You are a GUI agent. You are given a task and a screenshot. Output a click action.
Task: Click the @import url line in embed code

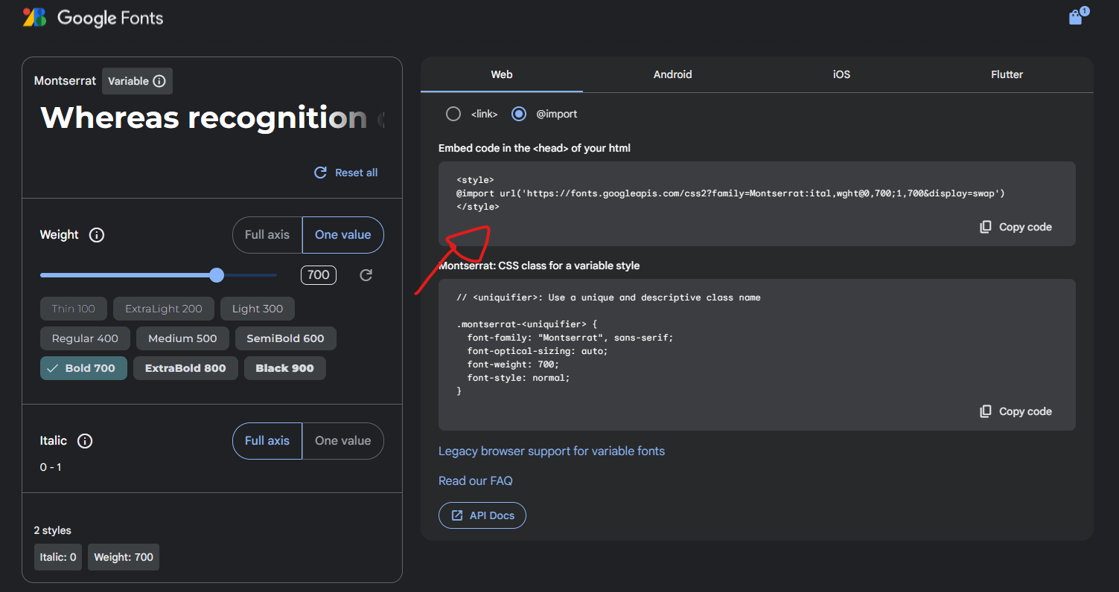click(x=731, y=193)
